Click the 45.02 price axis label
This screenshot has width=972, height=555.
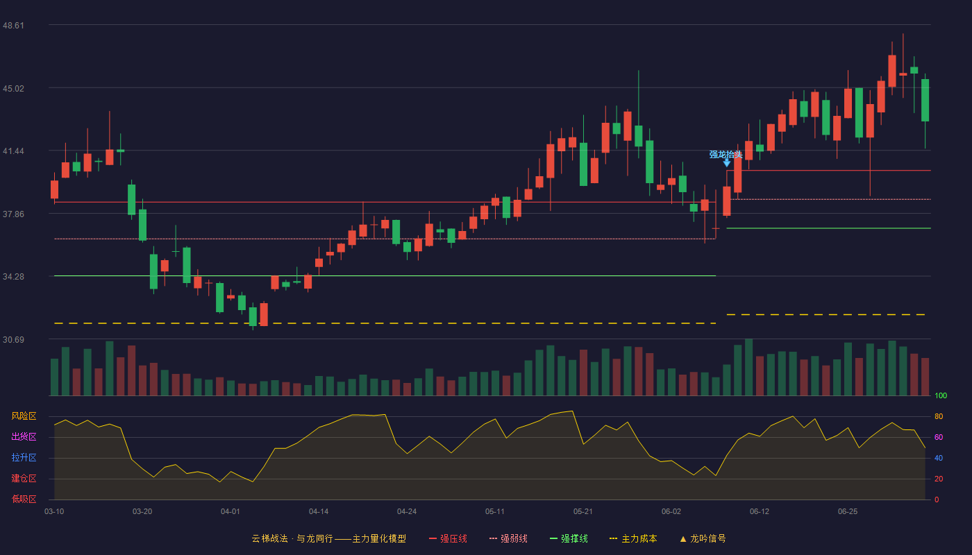click(x=13, y=88)
